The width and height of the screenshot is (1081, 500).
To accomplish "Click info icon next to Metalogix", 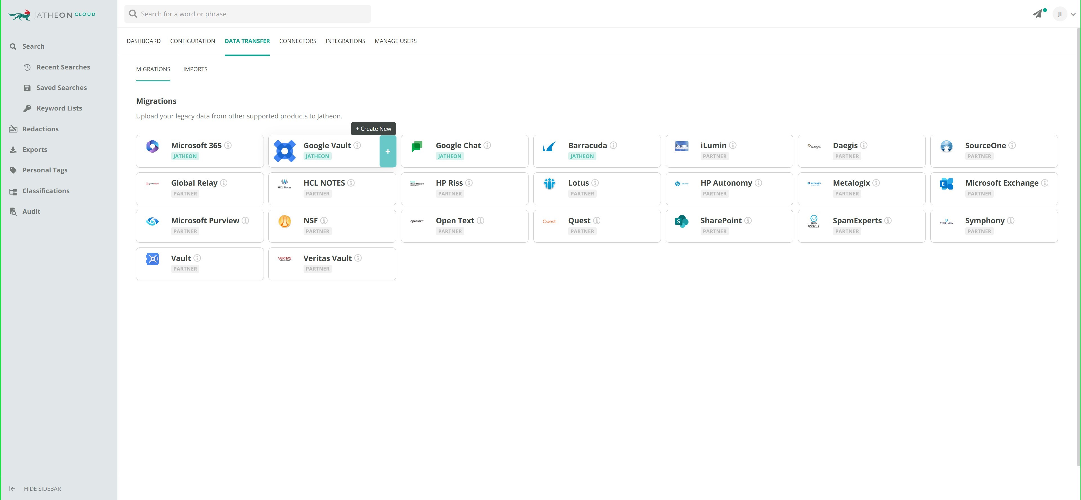I will coord(876,183).
